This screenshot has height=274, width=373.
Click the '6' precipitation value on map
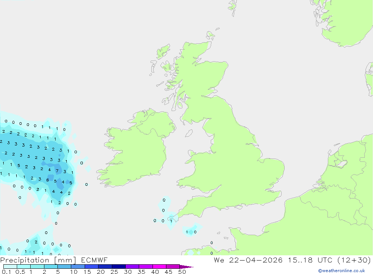click(48, 180)
